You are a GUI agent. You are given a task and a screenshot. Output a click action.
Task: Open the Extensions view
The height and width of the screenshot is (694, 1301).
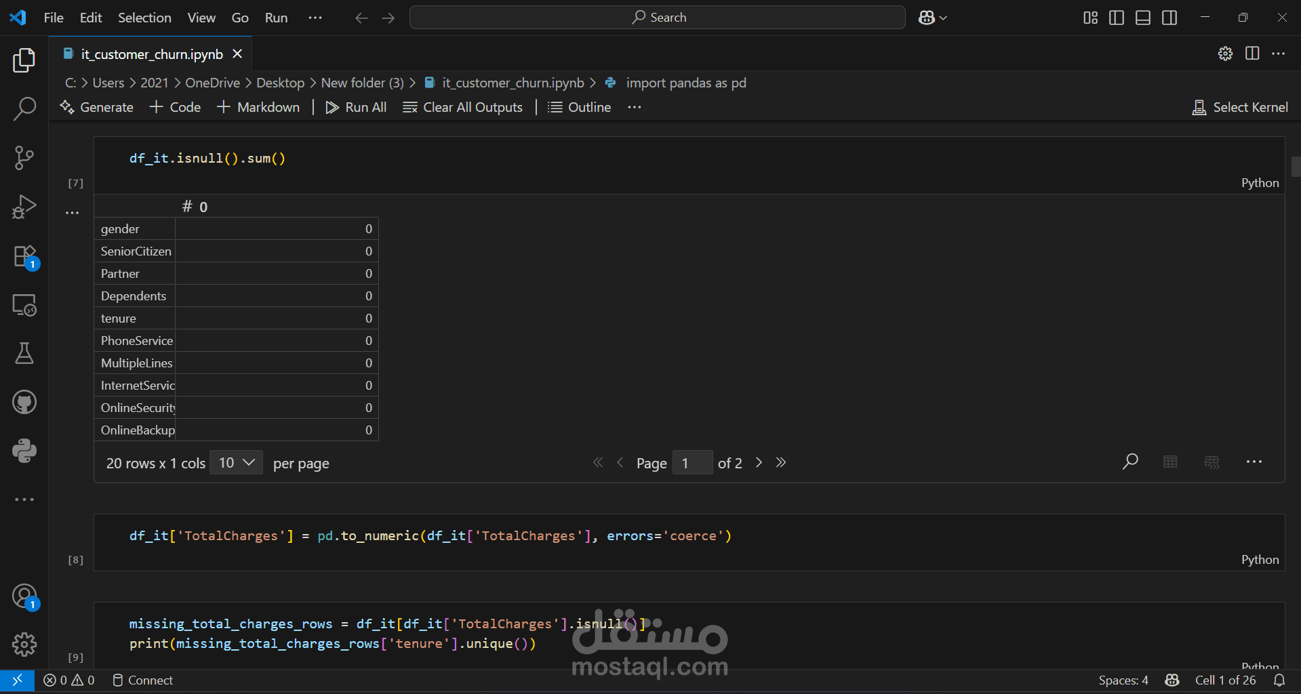click(x=24, y=257)
